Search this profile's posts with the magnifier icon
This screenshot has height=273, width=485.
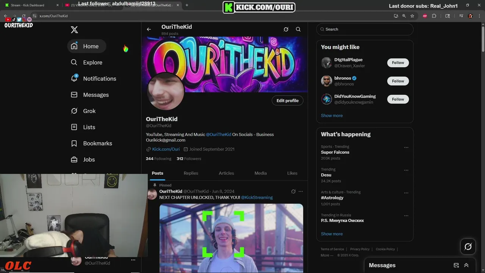[298, 29]
